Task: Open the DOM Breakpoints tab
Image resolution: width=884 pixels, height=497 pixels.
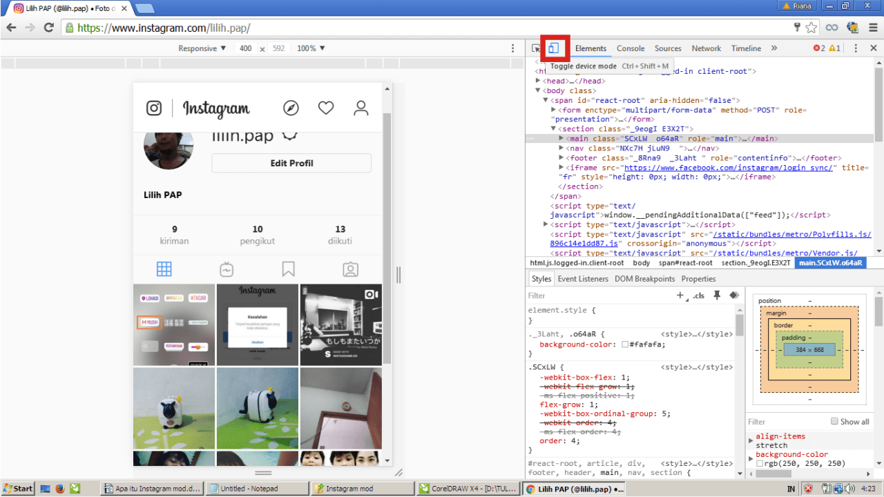Action: 644,279
